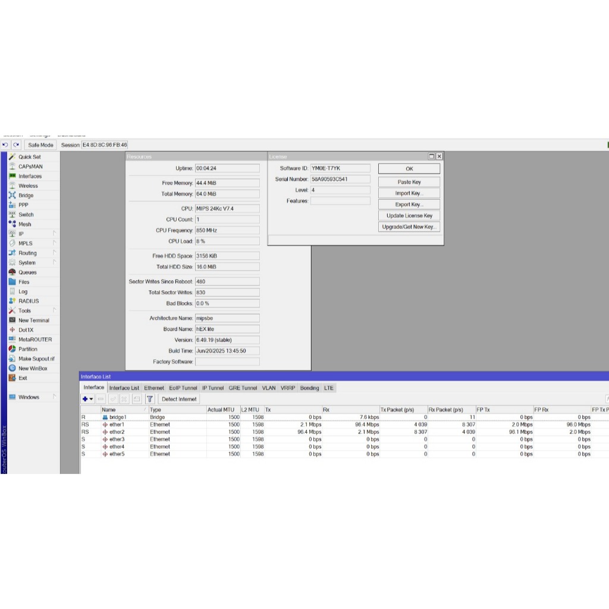Click the Queues icon in sidebar
The image size is (609, 609).
[12, 272]
